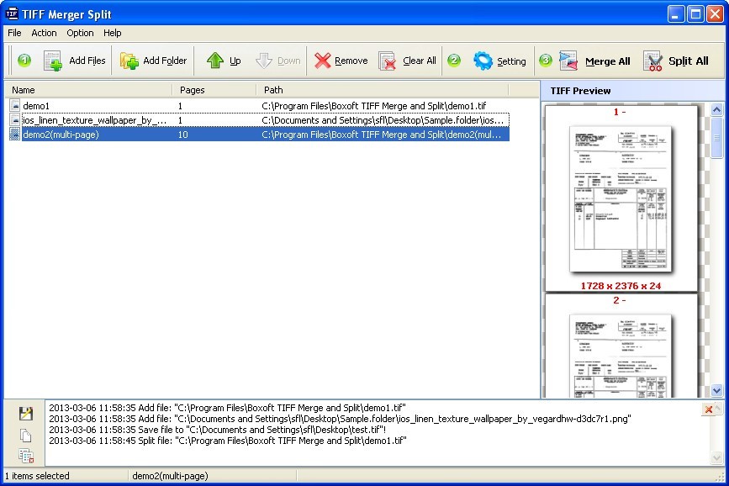
Task: Click the demo2(mul... path cell
Action: (x=381, y=135)
